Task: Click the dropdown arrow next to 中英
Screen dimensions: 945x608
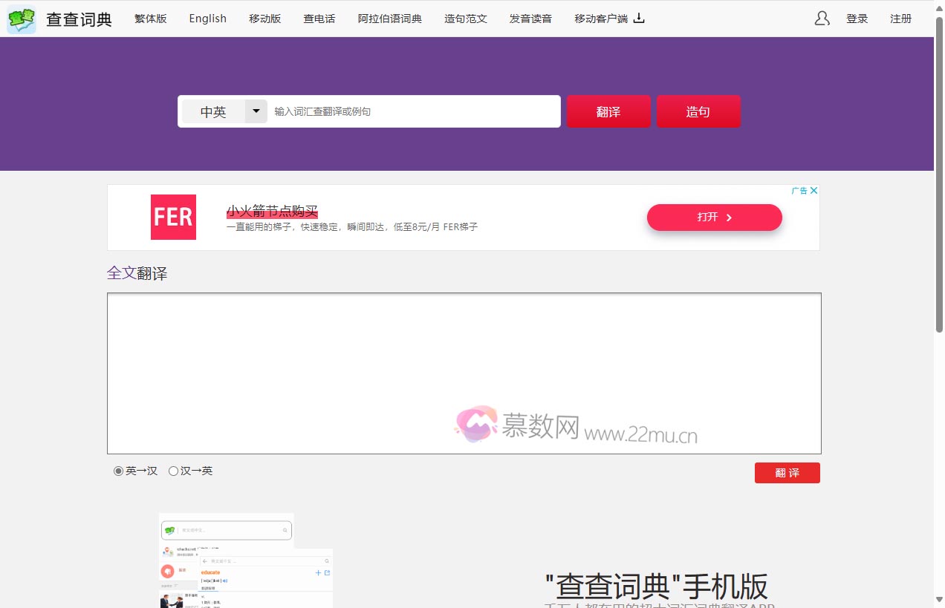Action: [256, 111]
